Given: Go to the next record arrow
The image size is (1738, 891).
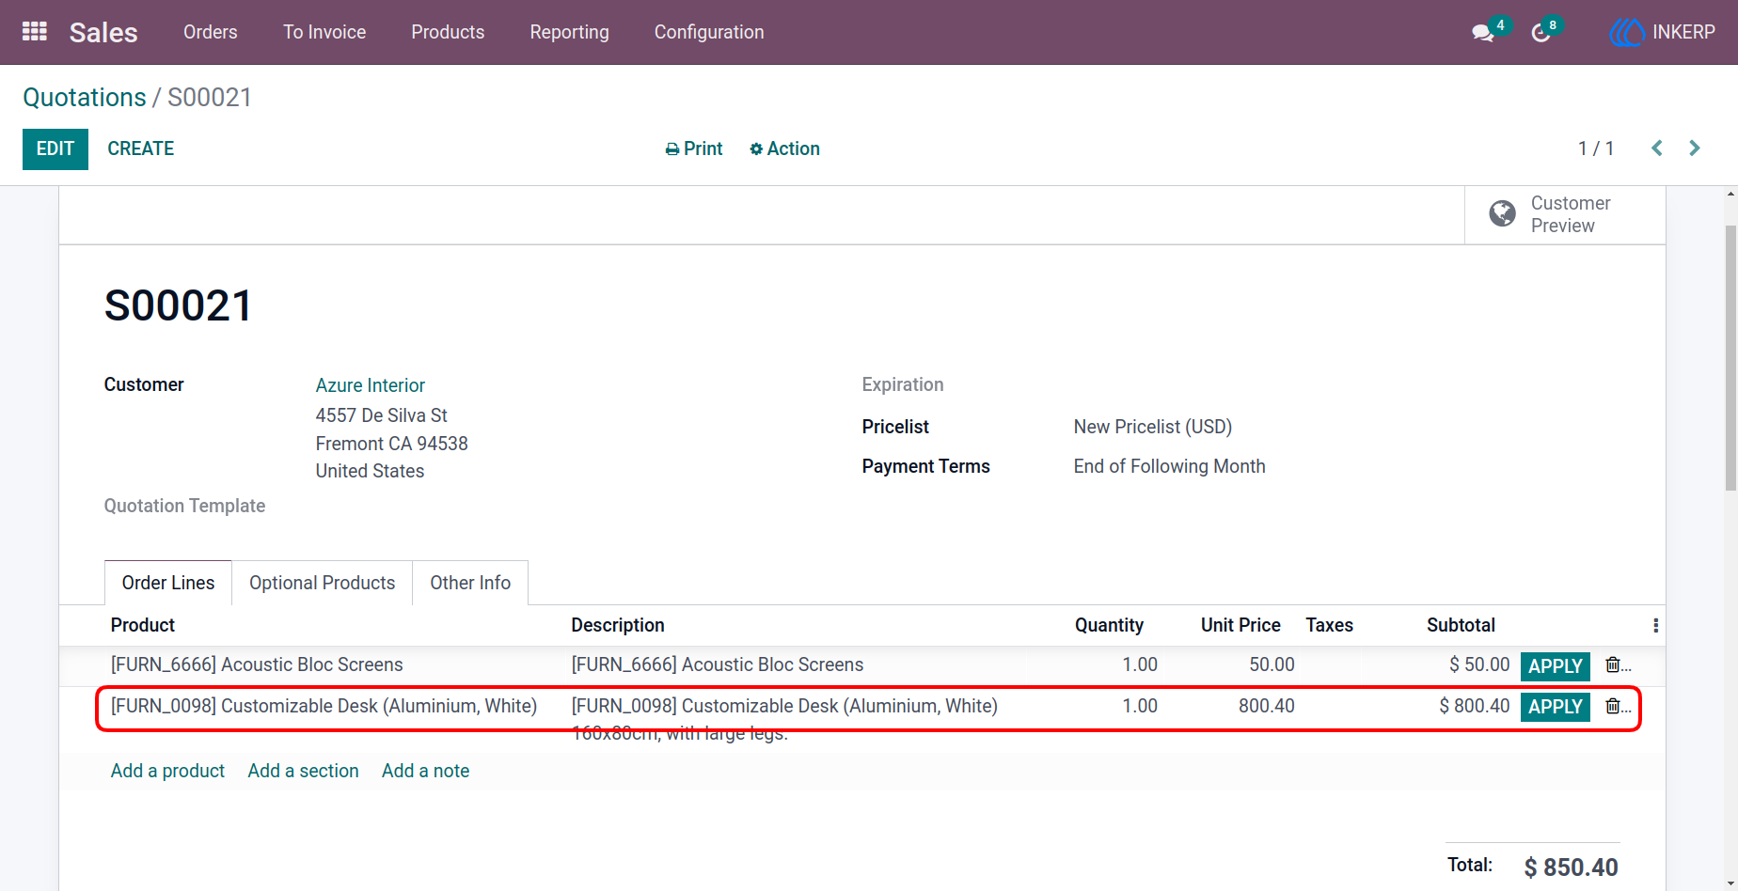Looking at the screenshot, I should click(x=1695, y=148).
